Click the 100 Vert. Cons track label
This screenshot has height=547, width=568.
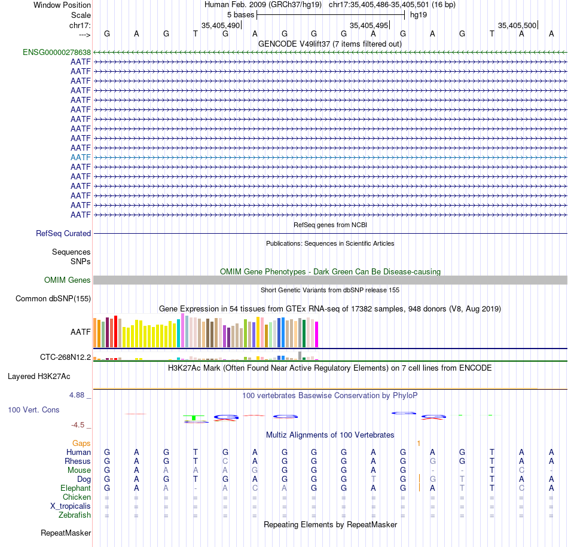(x=33, y=410)
